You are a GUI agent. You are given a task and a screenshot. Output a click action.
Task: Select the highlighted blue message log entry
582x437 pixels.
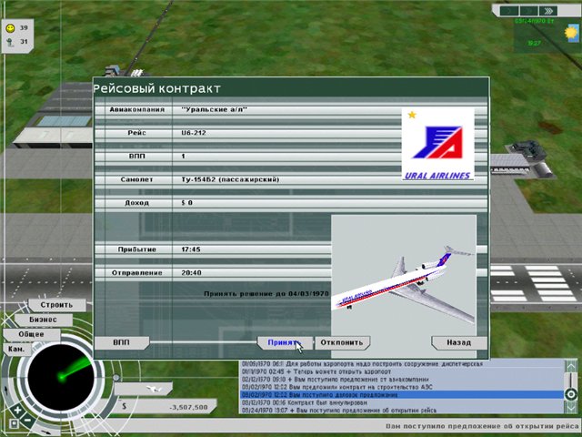[400, 394]
